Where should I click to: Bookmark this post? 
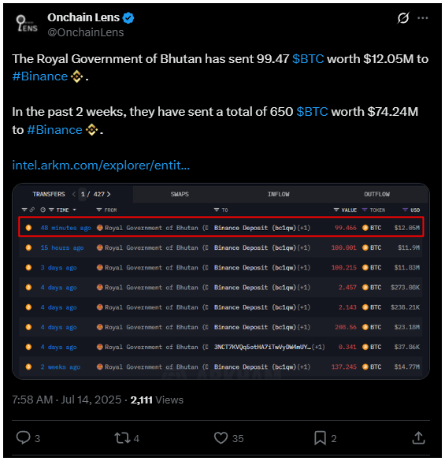pyautogui.click(x=320, y=438)
